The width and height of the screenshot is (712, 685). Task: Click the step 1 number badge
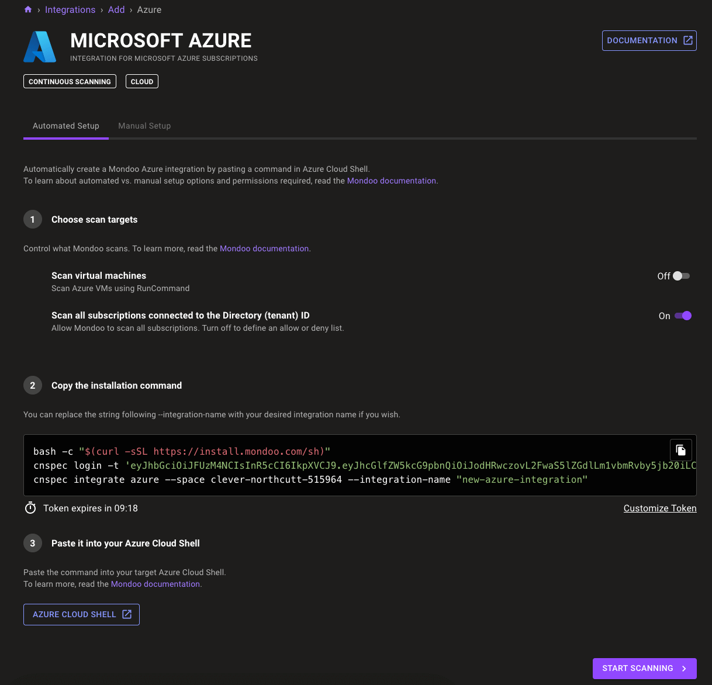pos(33,219)
